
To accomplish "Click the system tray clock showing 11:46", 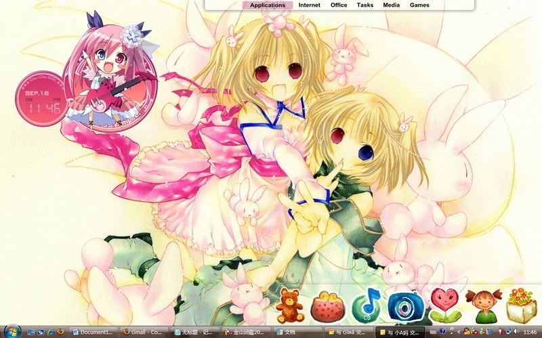I will [x=530, y=333].
